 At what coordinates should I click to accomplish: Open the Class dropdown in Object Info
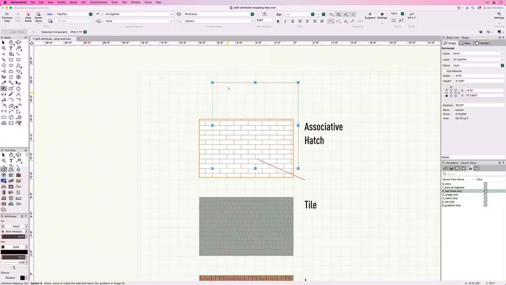478,54
